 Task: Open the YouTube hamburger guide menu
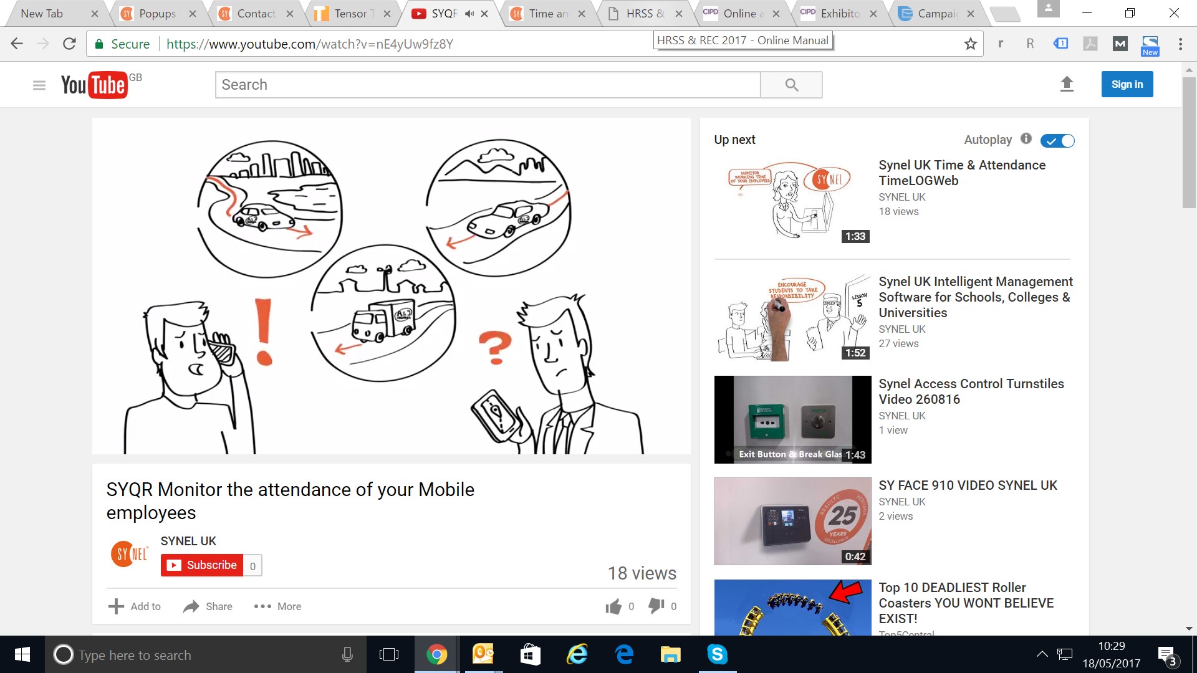tap(39, 85)
